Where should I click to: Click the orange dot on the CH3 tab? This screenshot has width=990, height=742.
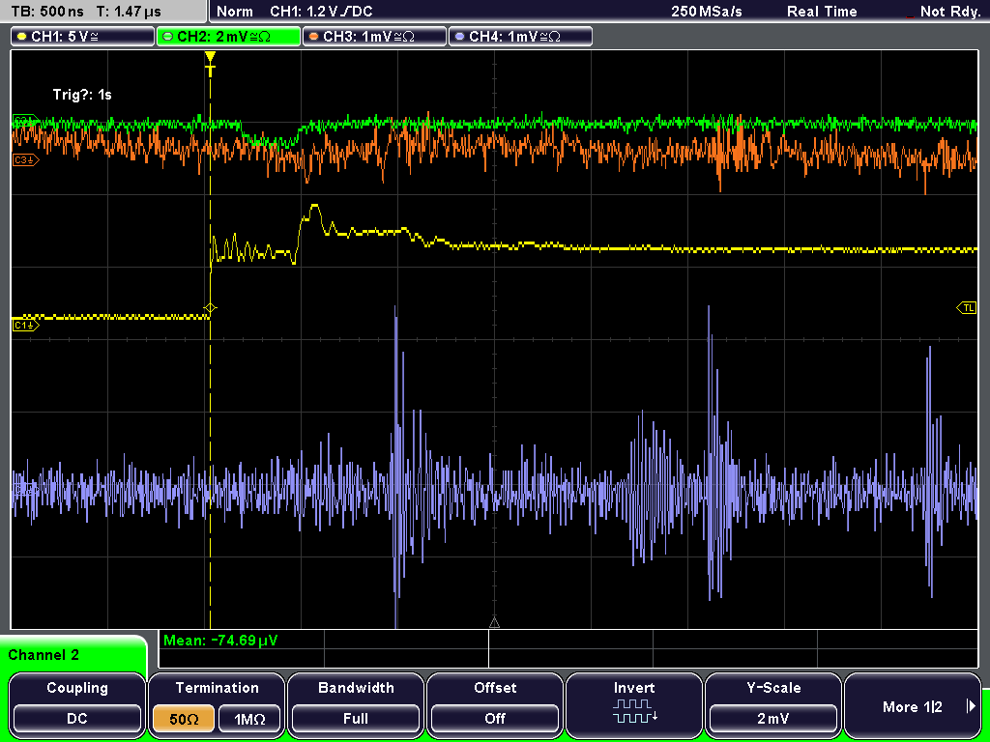314,37
